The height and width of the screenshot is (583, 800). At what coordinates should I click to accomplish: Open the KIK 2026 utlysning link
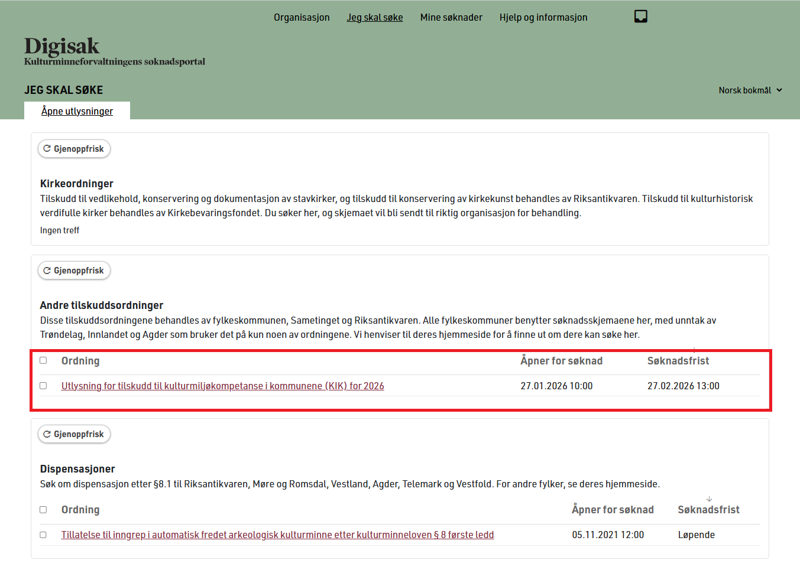tap(222, 385)
